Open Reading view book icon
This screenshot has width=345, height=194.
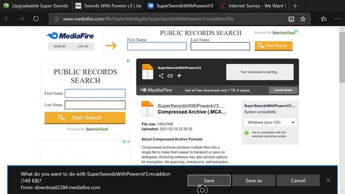[291, 19]
